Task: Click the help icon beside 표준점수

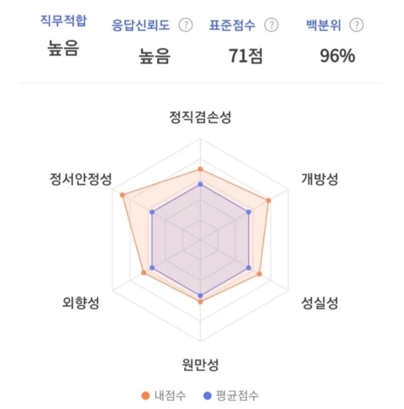Action: click(271, 25)
